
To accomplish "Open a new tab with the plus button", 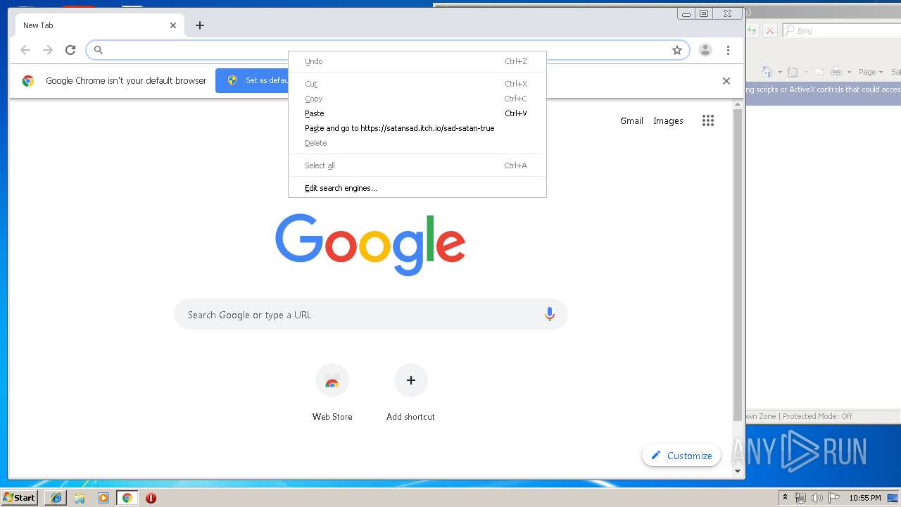I will click(200, 25).
